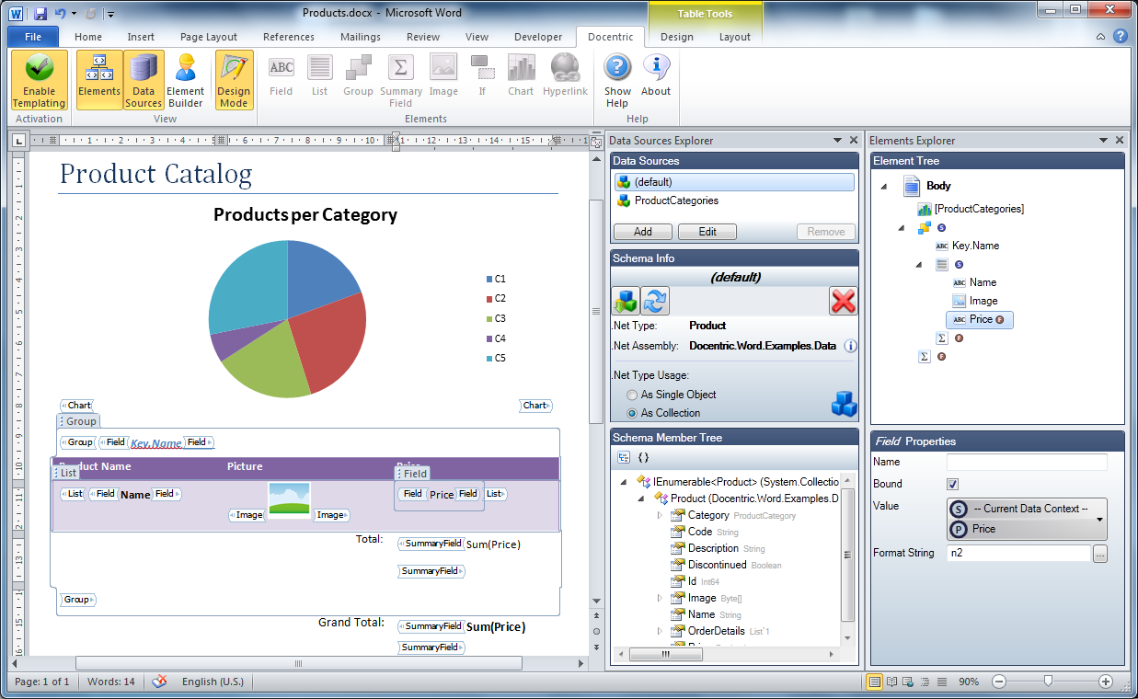Click the Edit data source button
Image resolution: width=1138 pixels, height=699 pixels.
pyautogui.click(x=707, y=232)
